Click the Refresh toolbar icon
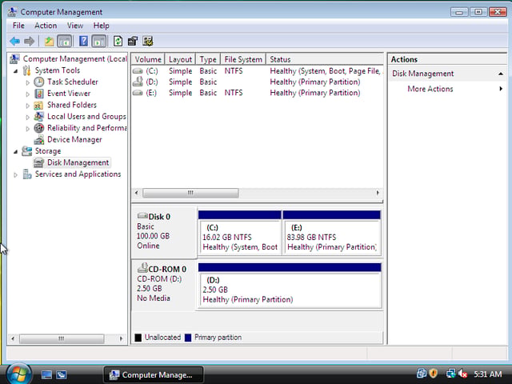The image size is (512, 384). [118, 42]
